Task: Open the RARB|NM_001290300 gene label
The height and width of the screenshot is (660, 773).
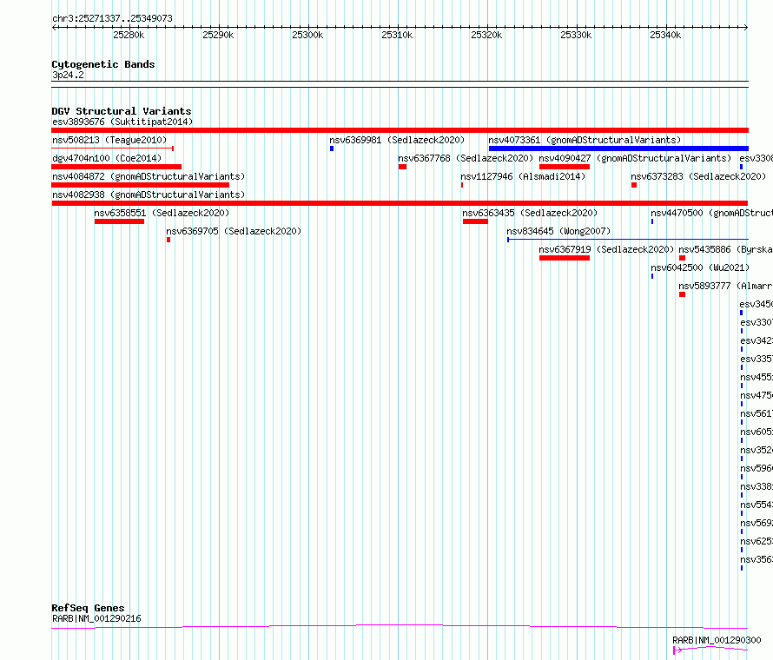Action: [x=717, y=640]
